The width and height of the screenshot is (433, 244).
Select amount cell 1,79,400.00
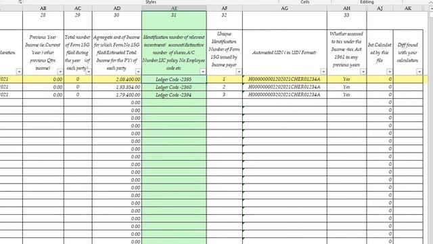point(117,95)
